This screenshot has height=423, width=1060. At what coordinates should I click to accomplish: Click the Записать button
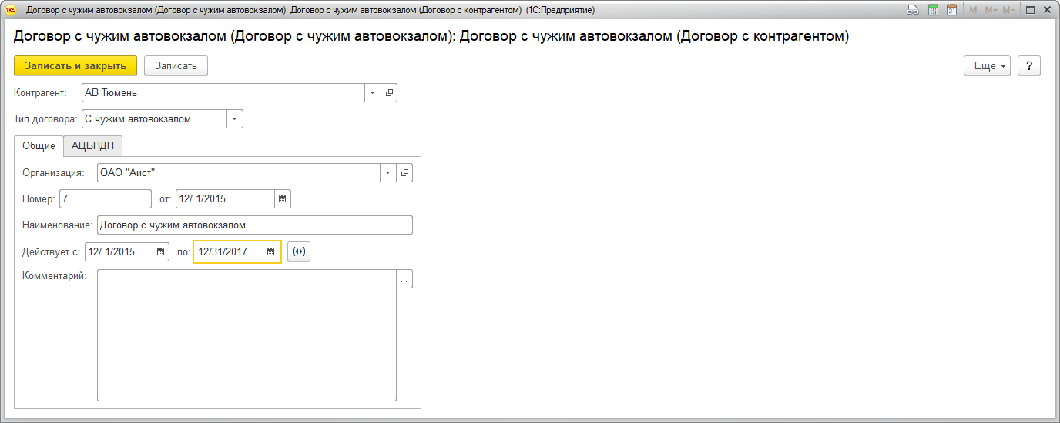176,66
